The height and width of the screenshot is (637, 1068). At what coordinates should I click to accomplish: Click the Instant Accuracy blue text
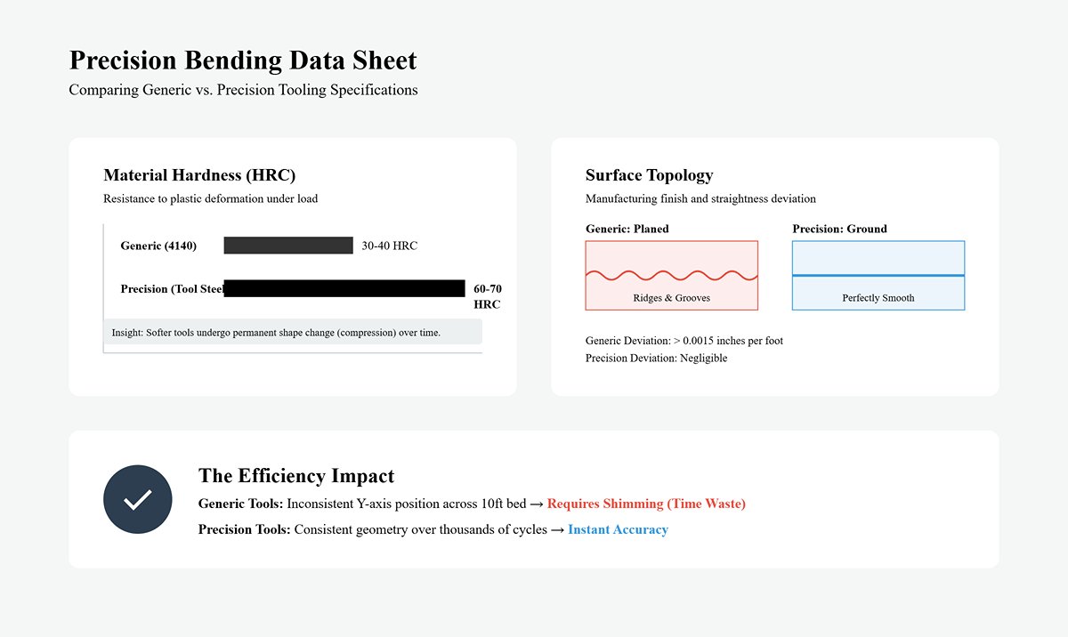click(618, 529)
